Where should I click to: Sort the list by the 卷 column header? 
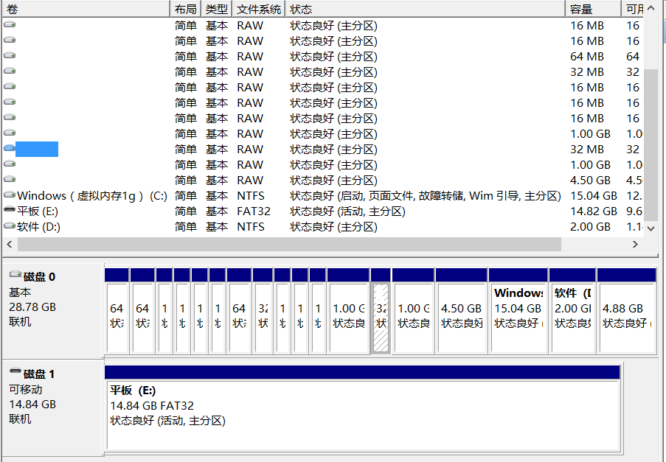coord(86,9)
